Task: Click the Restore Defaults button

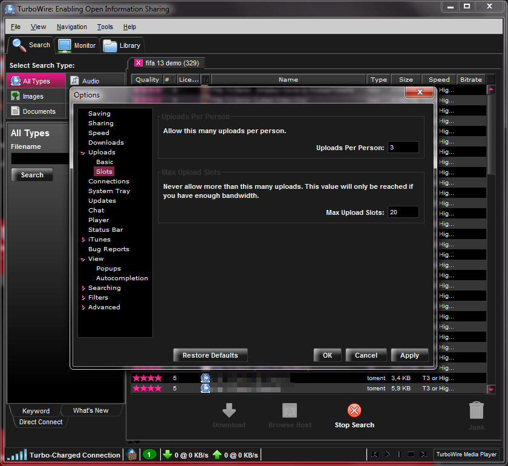Action: (x=210, y=355)
